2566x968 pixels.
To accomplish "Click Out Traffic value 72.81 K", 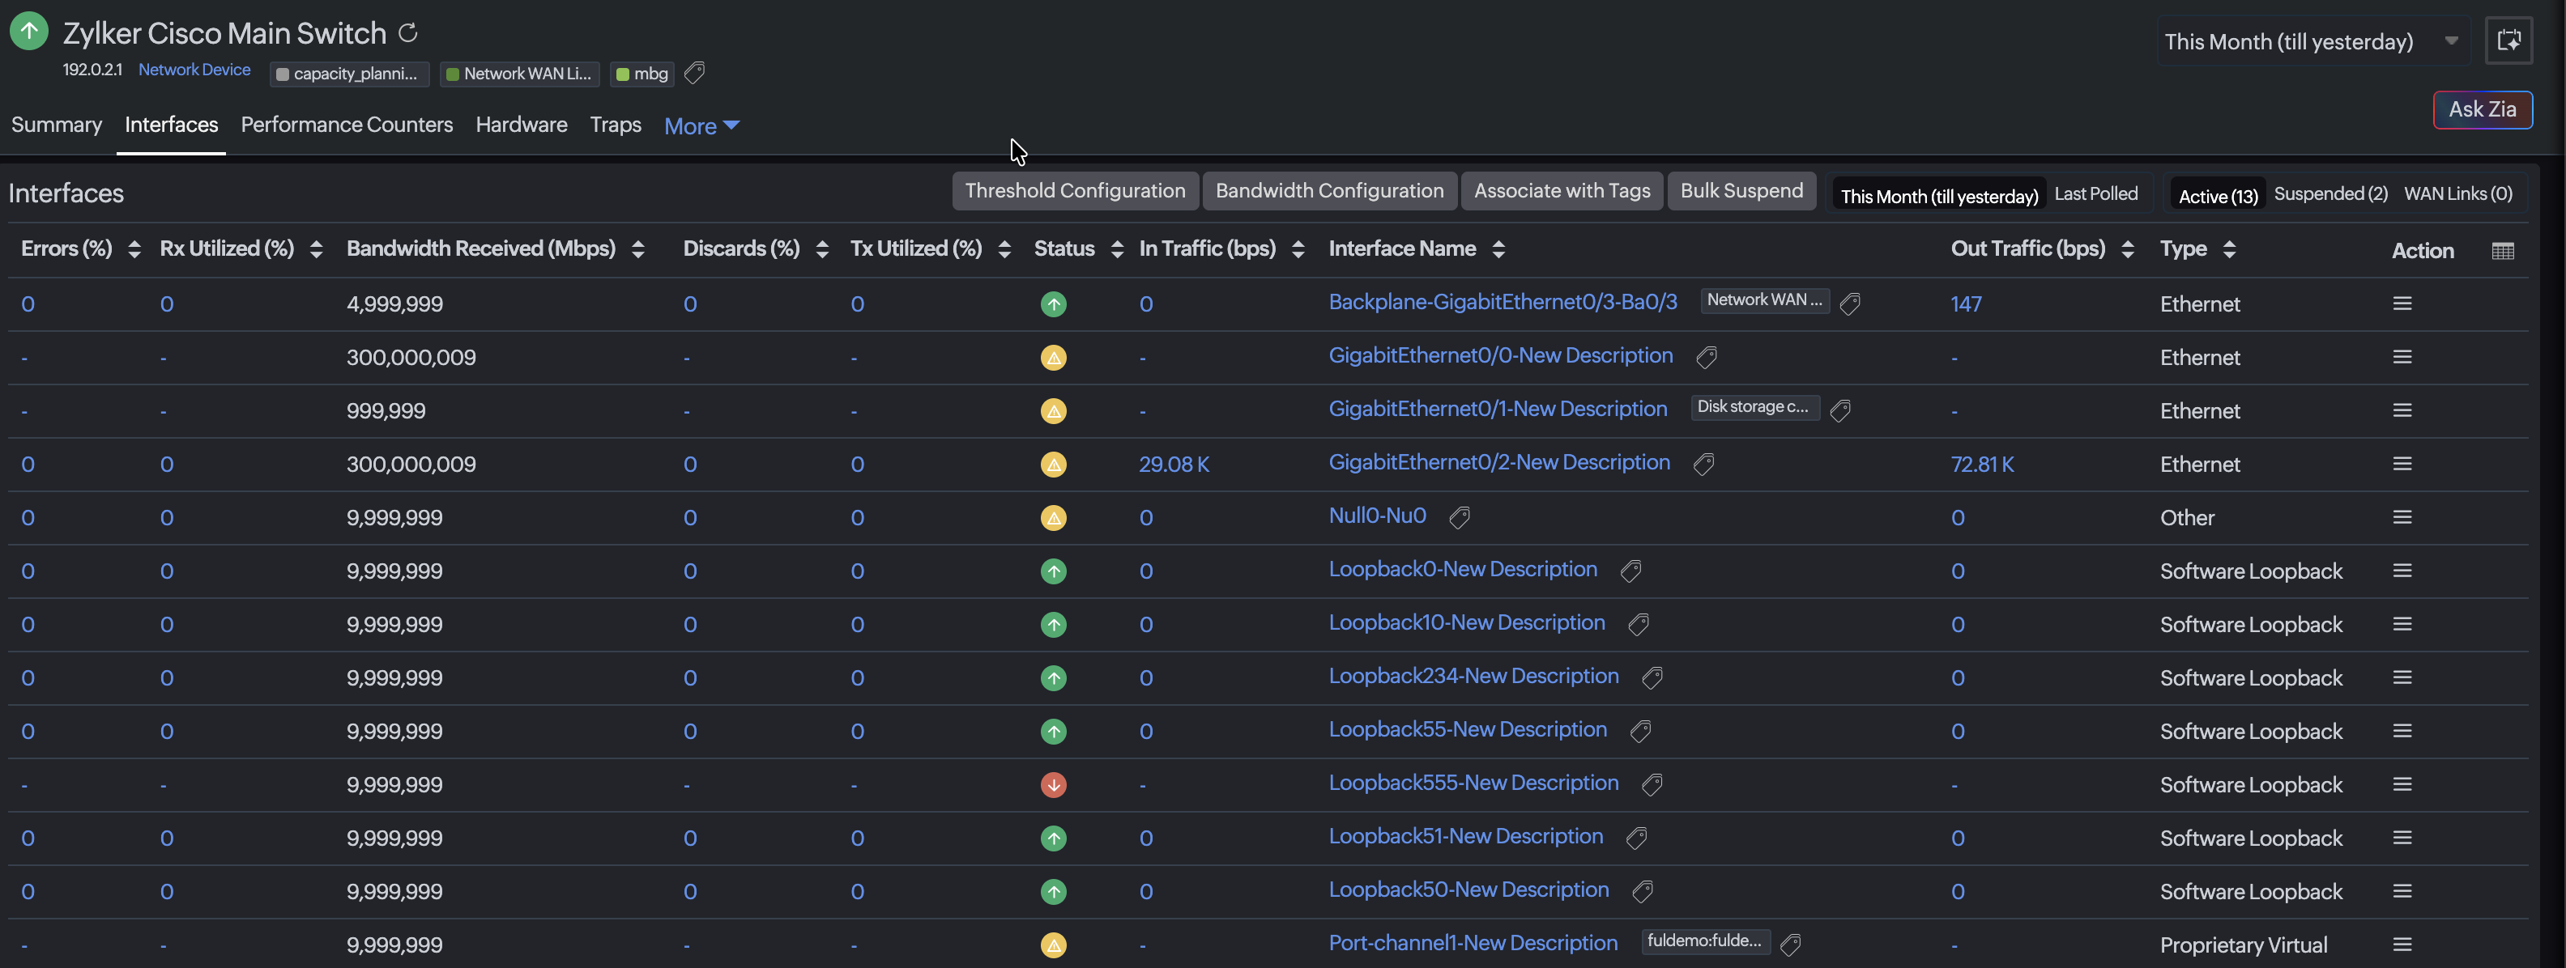I will point(1981,465).
